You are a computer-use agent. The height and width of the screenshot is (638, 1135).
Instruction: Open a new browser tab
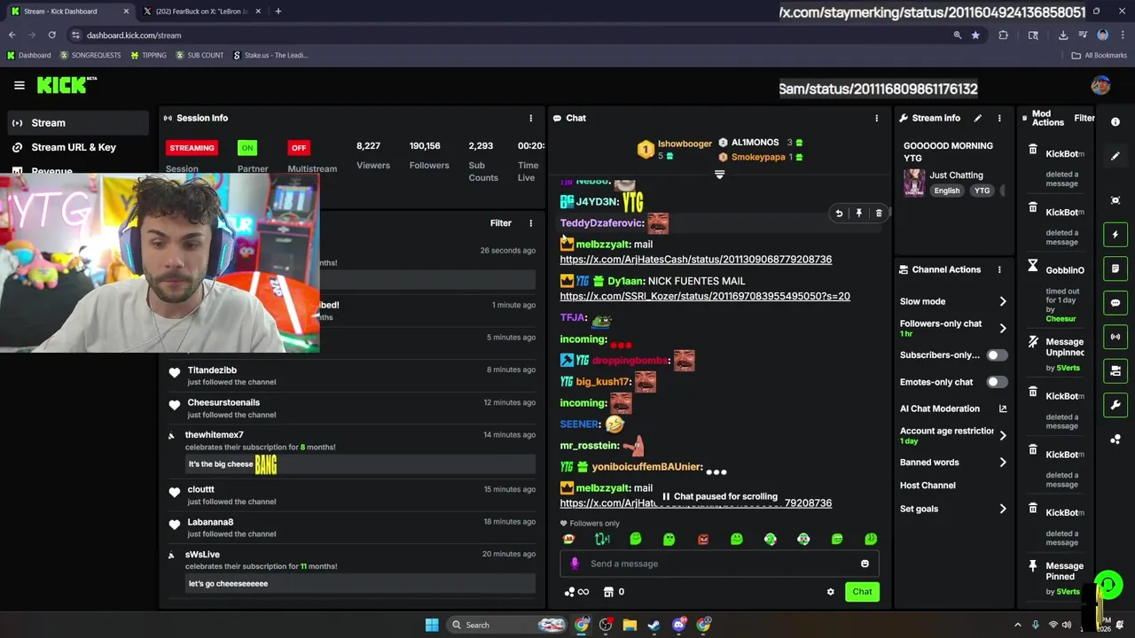point(278,12)
